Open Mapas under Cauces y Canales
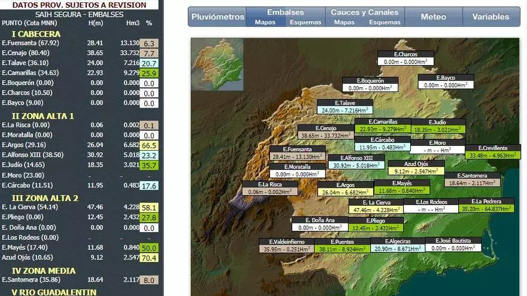Screen dimensions: 527x296 tap(344, 22)
